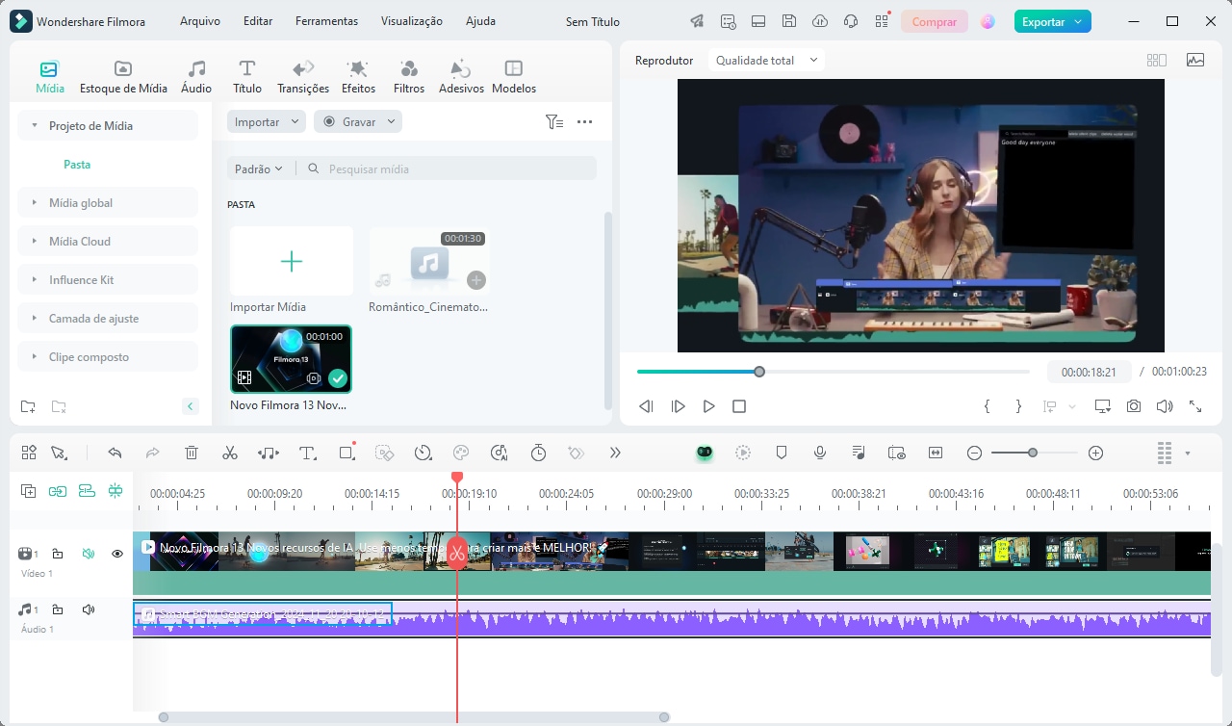
Task: Mute the Vídeo 1 track audio
Action: 89,554
